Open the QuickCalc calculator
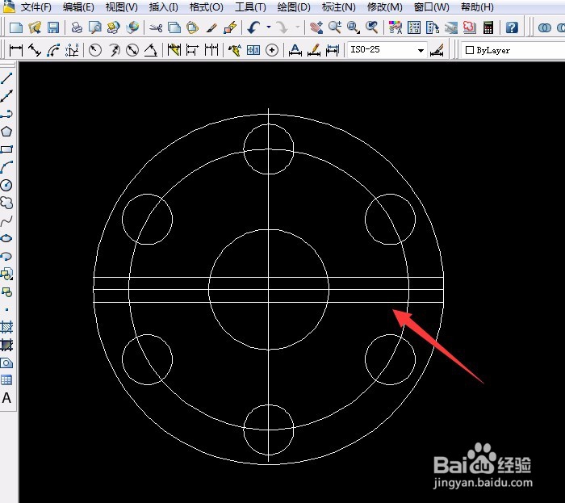This screenshot has width=565, height=503. (x=488, y=27)
